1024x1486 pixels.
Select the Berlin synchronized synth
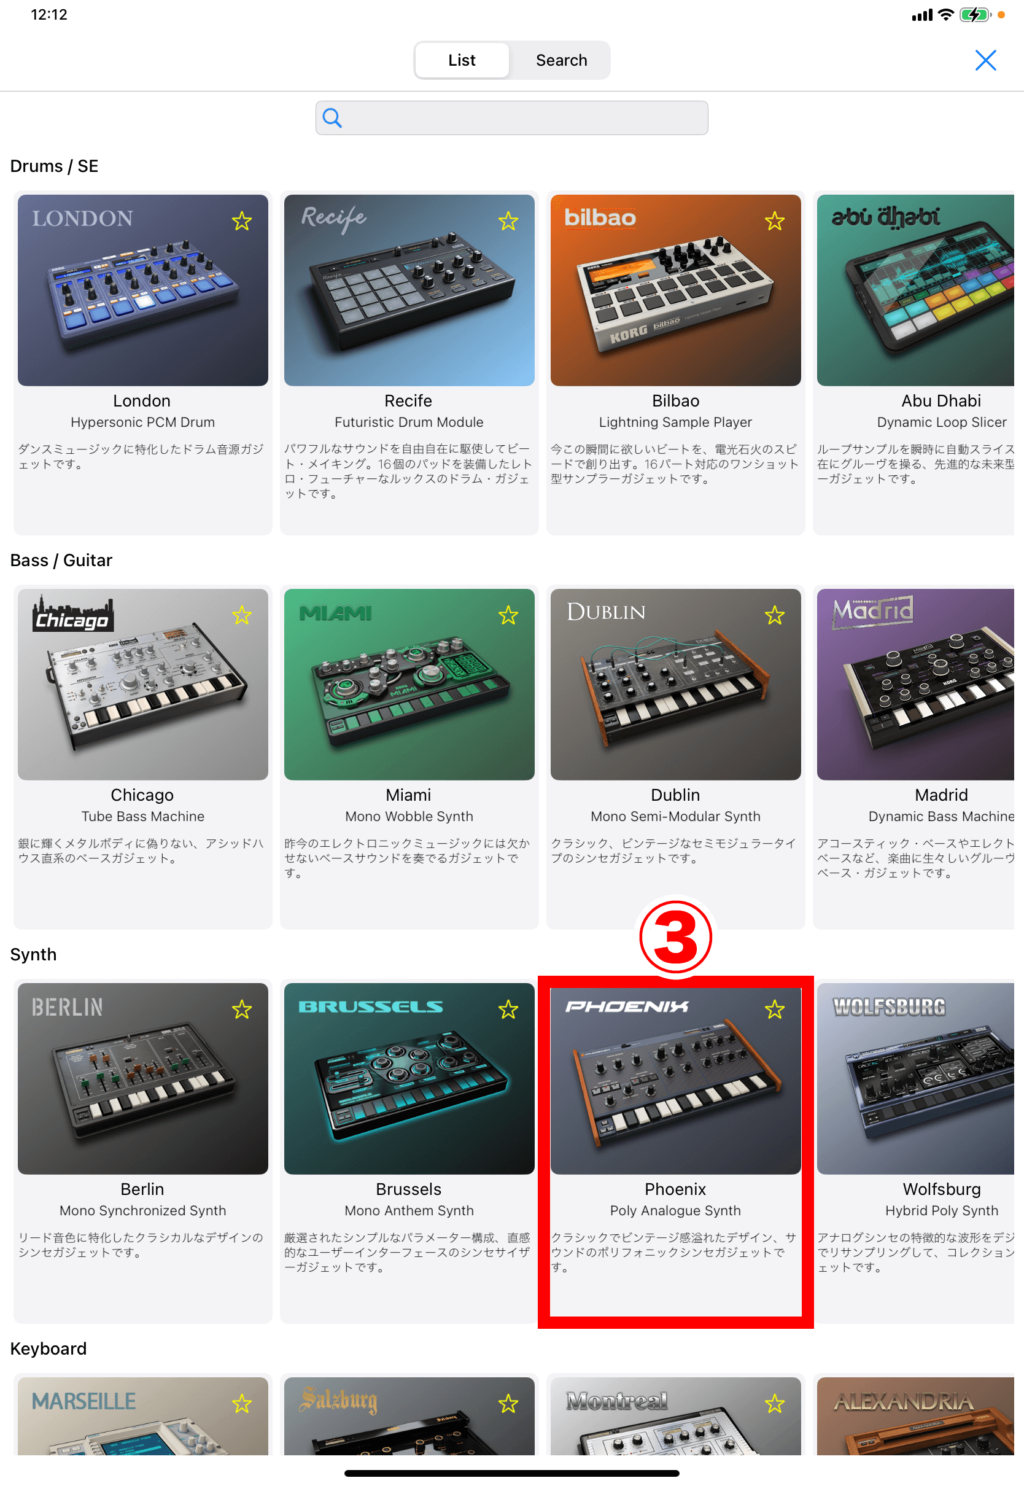click(142, 1078)
